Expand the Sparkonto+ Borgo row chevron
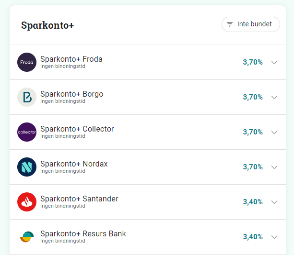The height and width of the screenshot is (255, 294). (x=274, y=97)
